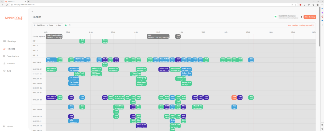Image resolution: width=324 pixels, height=131 pixels.
Task: Click the browser back button
Action: (3, 4)
